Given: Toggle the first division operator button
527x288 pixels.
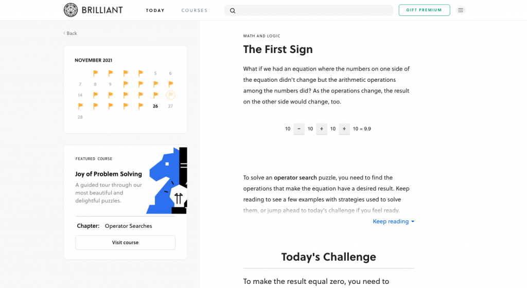Looking at the screenshot, I should click(x=322, y=129).
